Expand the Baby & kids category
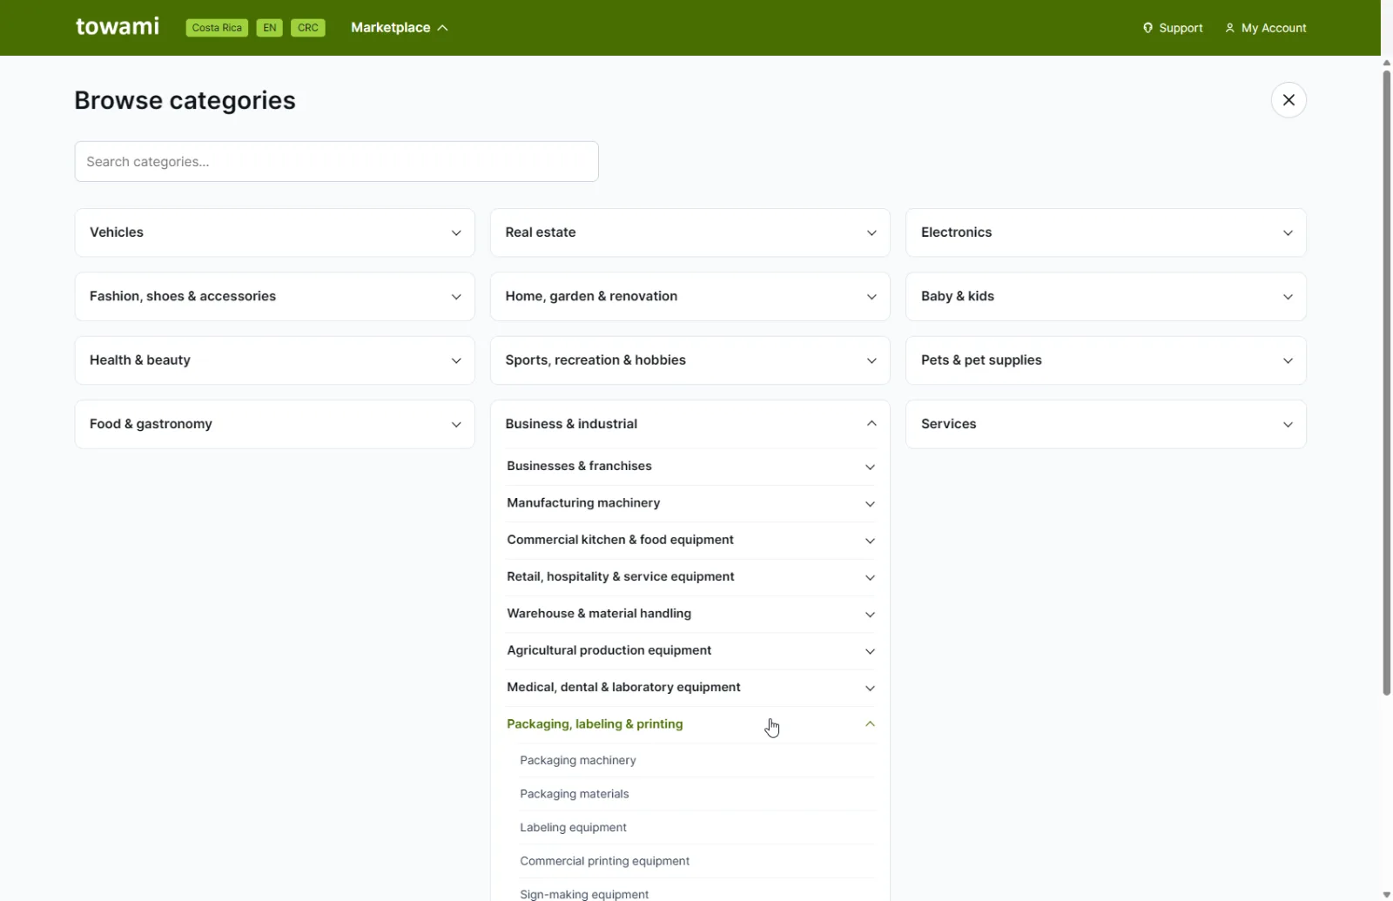This screenshot has height=901, width=1393. pyautogui.click(x=1106, y=296)
